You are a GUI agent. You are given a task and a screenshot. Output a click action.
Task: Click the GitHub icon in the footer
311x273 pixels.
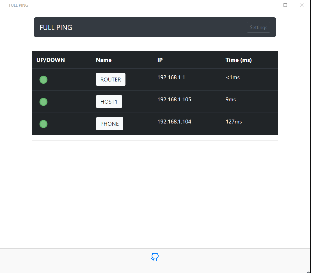click(x=155, y=257)
